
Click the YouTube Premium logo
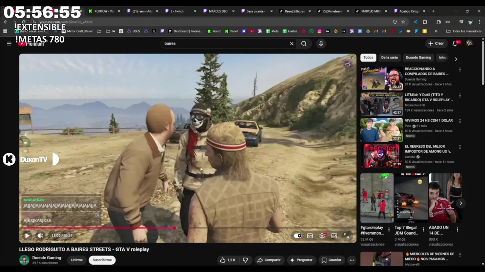pos(31,44)
